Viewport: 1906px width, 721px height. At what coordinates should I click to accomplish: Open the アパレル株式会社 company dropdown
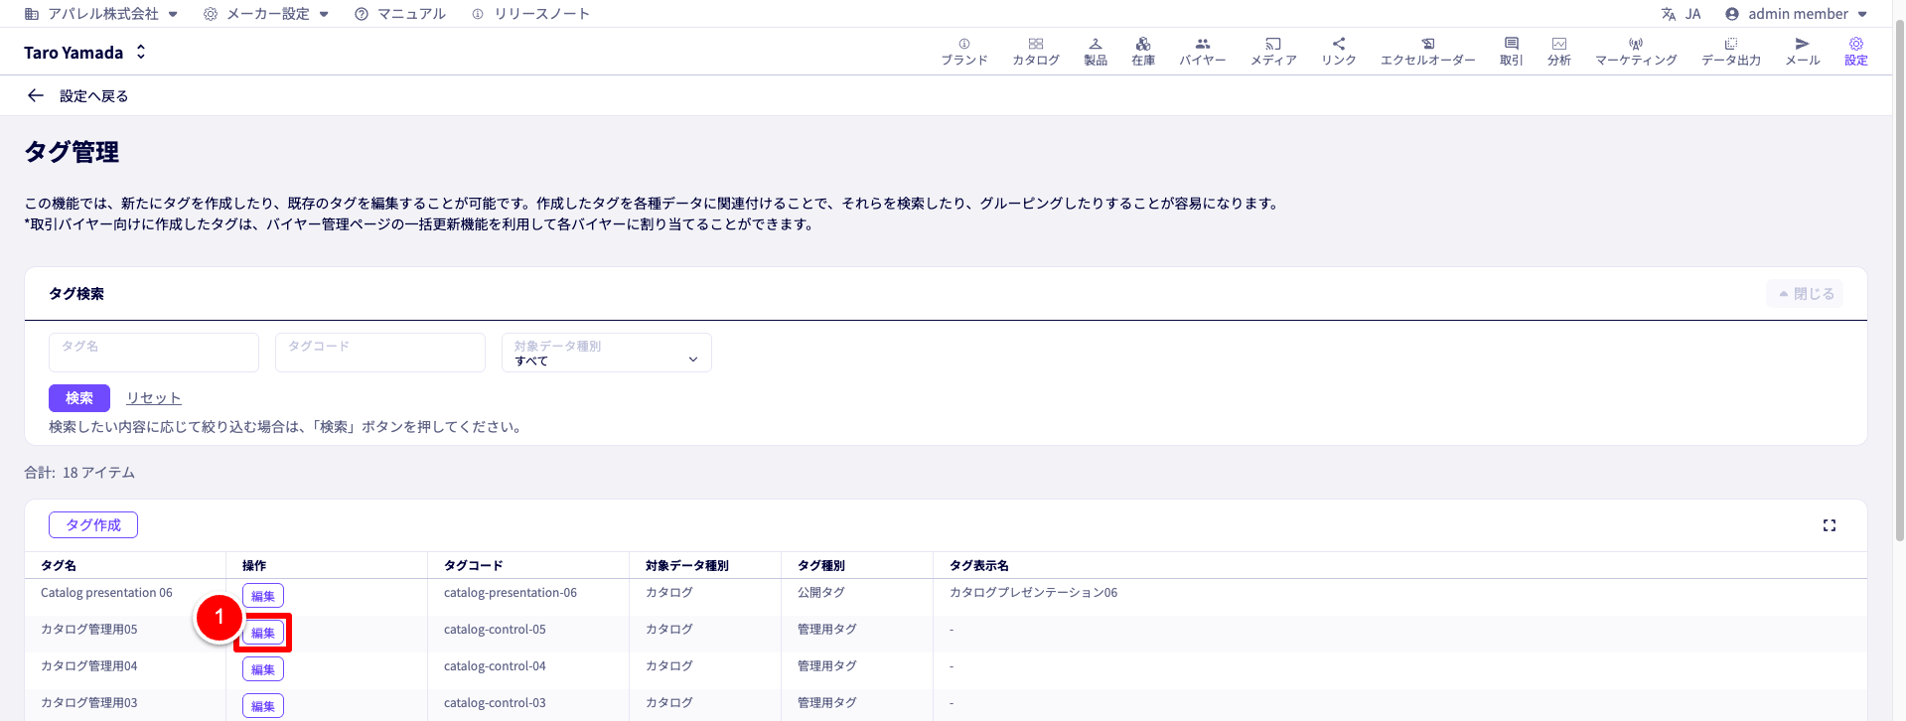pos(101,14)
